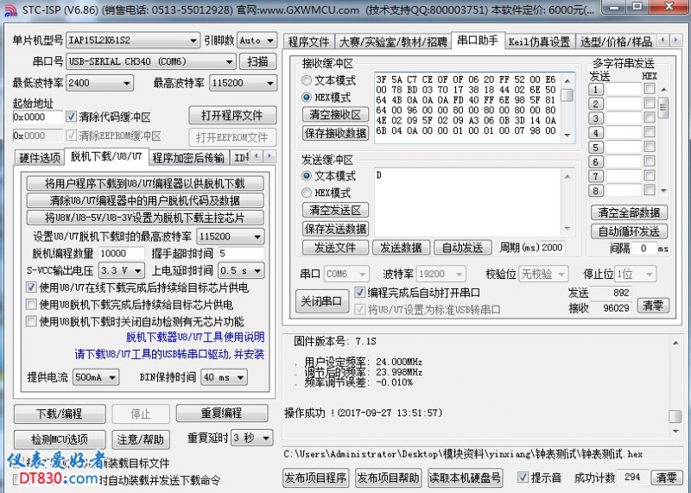Toggle the 提示音 checkbox
Viewport: 691px width, 493px height.
tap(523, 477)
